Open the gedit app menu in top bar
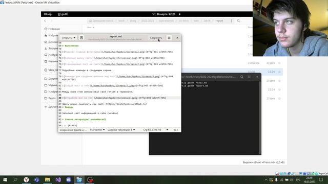 63,14
